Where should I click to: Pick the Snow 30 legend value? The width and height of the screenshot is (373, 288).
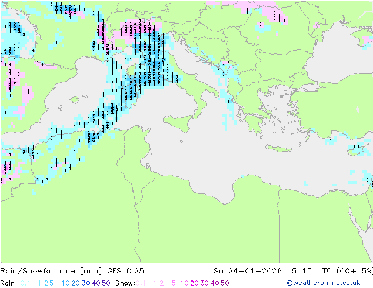[204, 283]
